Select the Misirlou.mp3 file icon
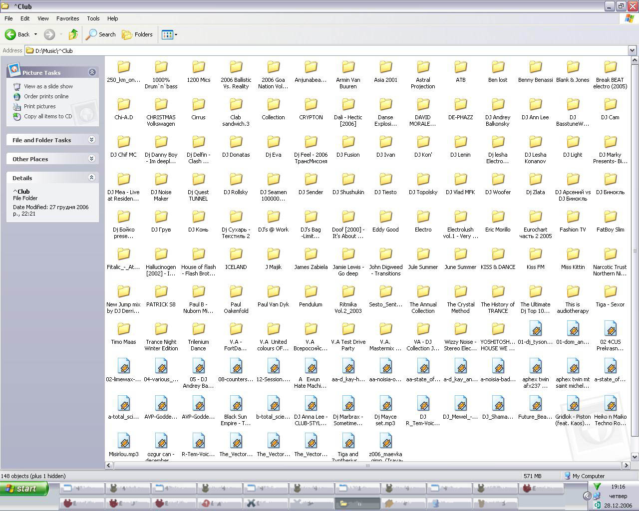The width and height of the screenshot is (639, 511). [123, 441]
